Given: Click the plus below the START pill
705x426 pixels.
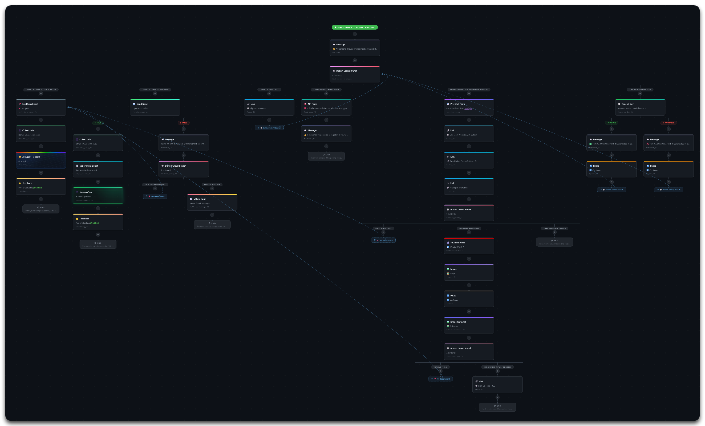Looking at the screenshot, I should click(x=355, y=34).
